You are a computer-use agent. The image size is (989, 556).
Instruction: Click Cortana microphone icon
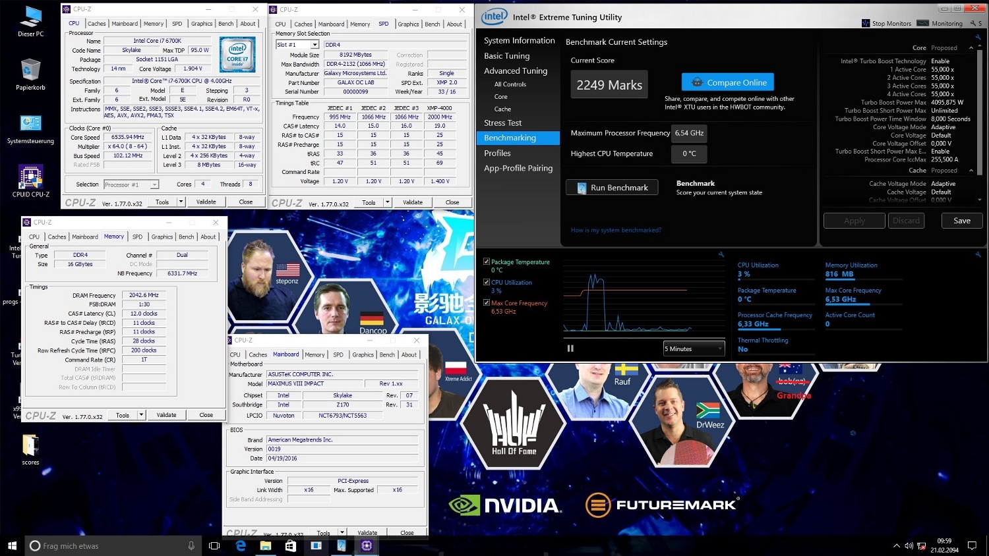[191, 545]
